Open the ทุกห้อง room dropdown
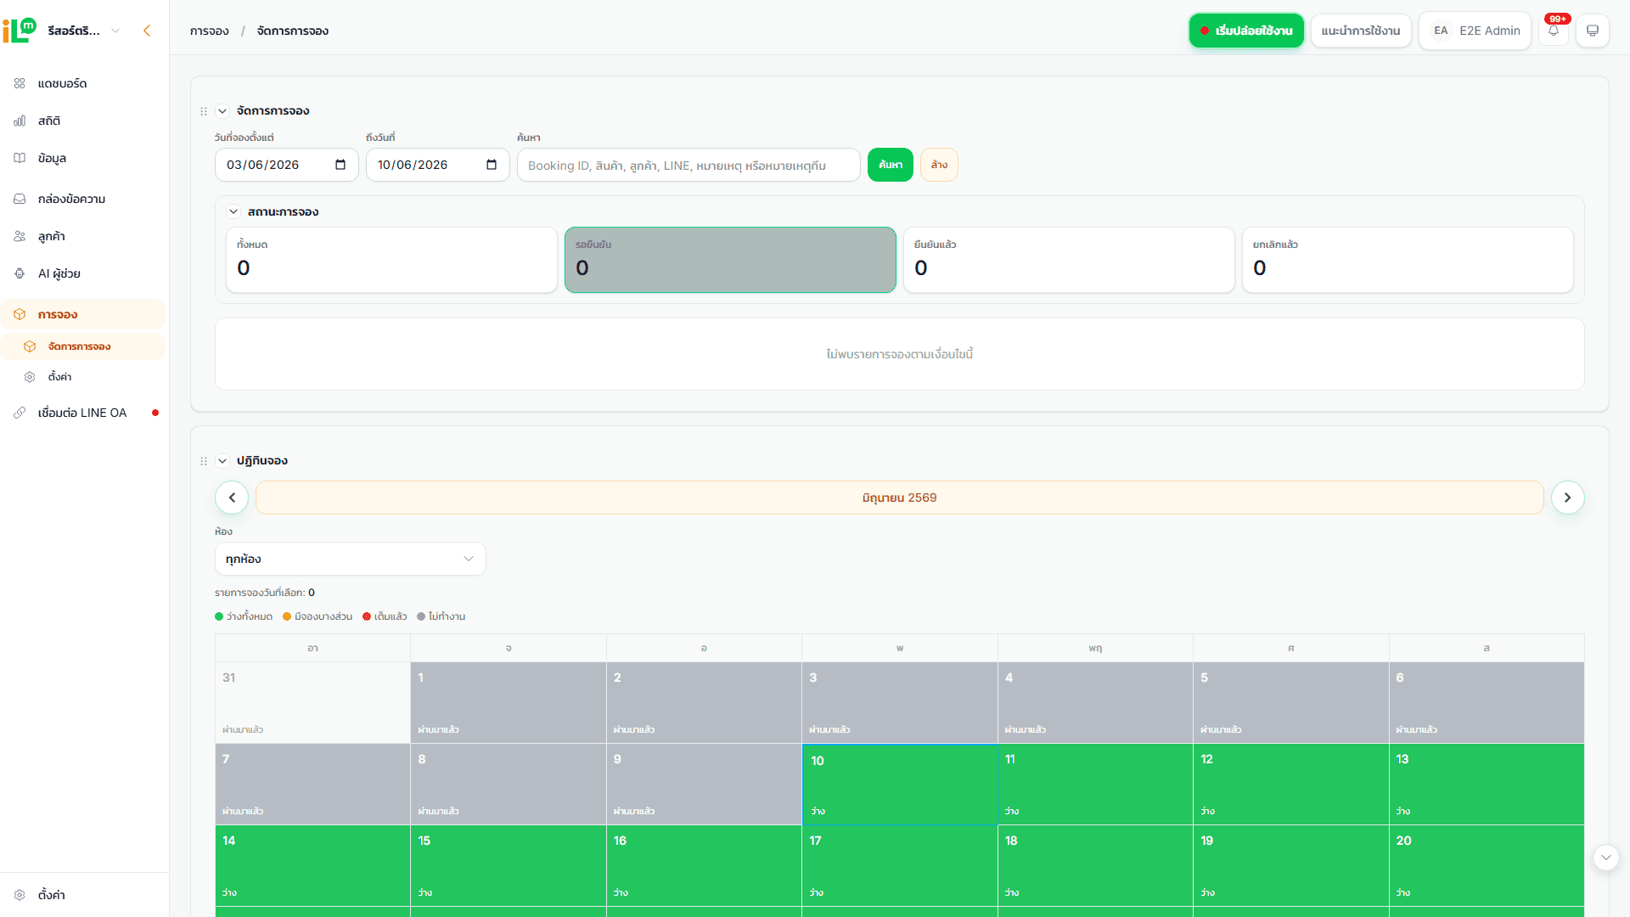This screenshot has height=917, width=1630. [350, 559]
